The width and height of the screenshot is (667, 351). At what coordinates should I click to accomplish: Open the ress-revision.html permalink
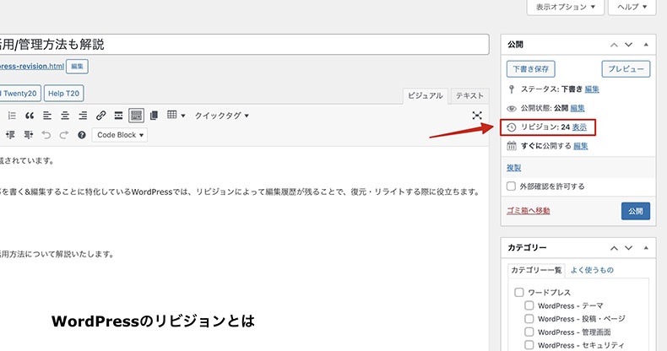click(x=32, y=67)
